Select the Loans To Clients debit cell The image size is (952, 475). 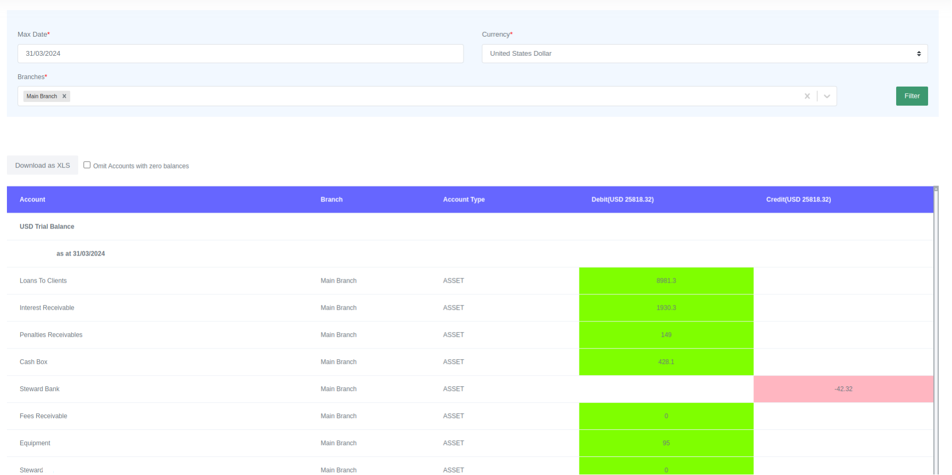point(666,281)
